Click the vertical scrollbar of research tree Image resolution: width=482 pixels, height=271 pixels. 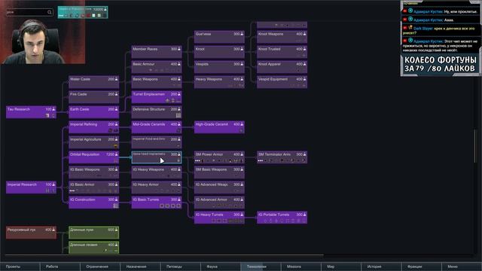(475, 146)
